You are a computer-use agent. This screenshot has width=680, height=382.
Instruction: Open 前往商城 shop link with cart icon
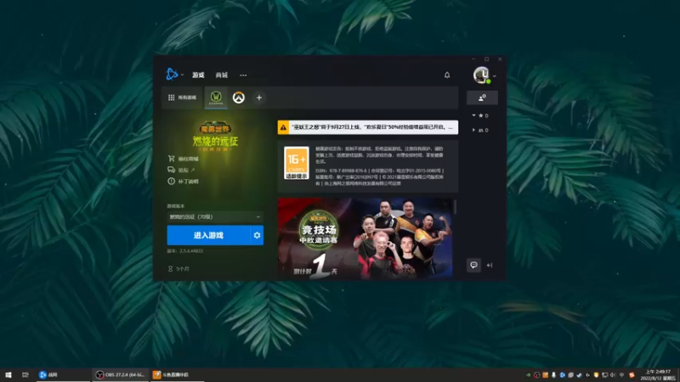(183, 159)
